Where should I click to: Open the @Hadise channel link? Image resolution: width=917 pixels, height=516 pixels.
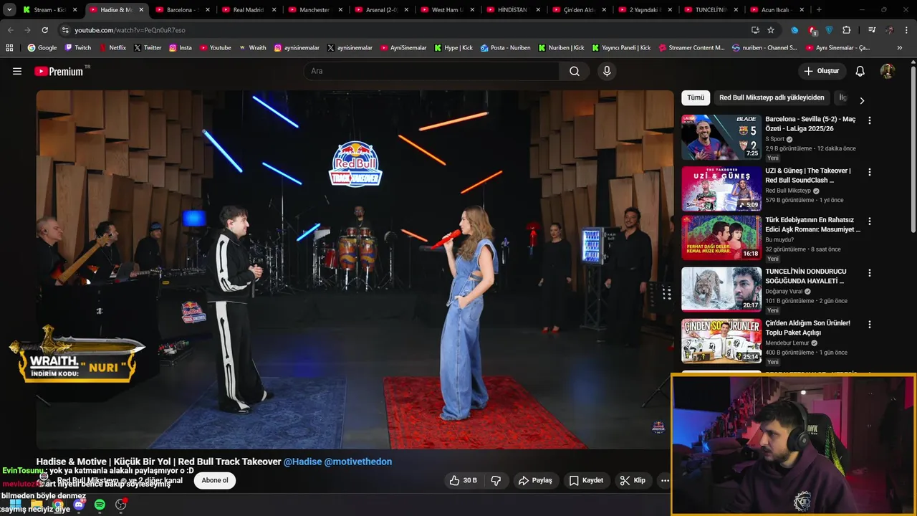(302, 462)
